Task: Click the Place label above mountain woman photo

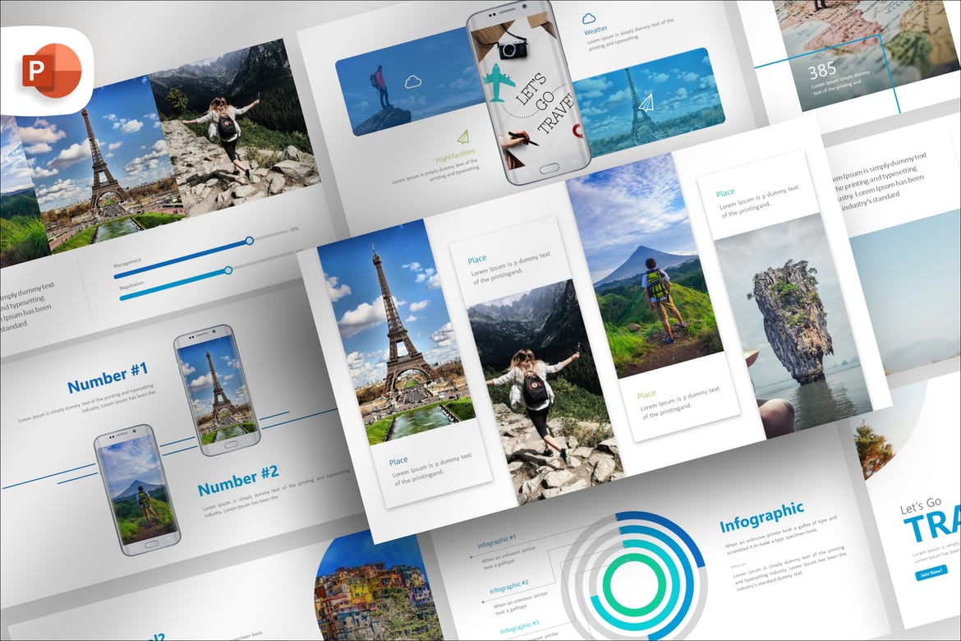Action: coord(477,260)
